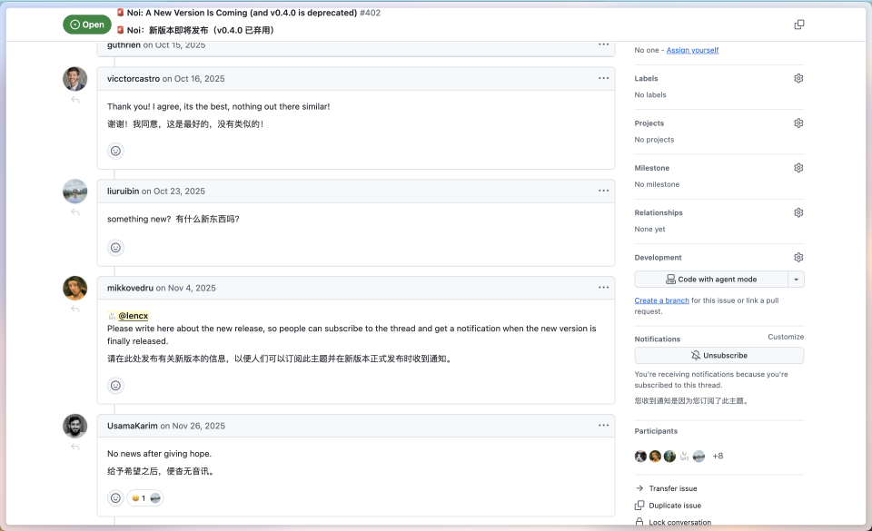The image size is (872, 531).
Task: Add reaction to vicctorcastro's comment
Action: pos(115,151)
